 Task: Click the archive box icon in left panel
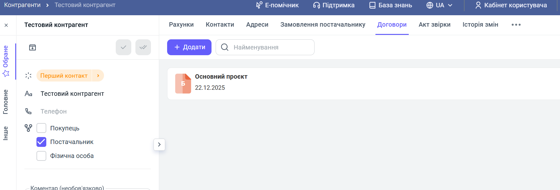pyautogui.click(x=32, y=48)
